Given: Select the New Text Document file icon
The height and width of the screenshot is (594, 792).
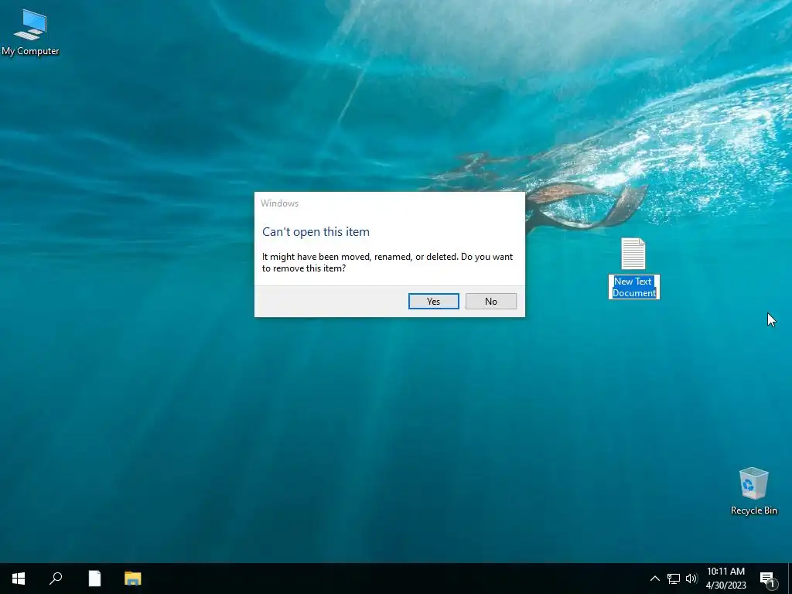Looking at the screenshot, I should pos(633,254).
